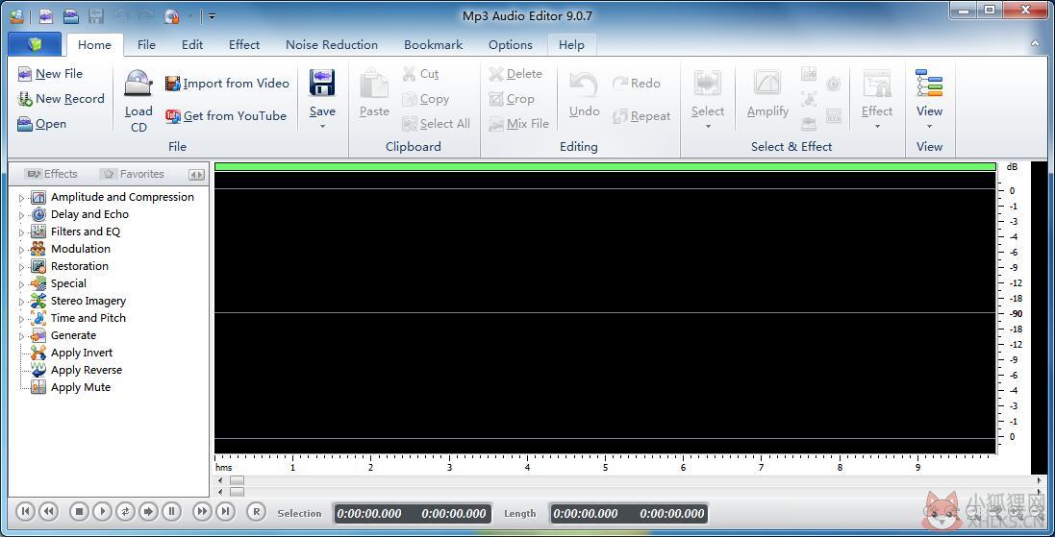
Task: Open the Noise Reduction tab
Action: point(332,45)
